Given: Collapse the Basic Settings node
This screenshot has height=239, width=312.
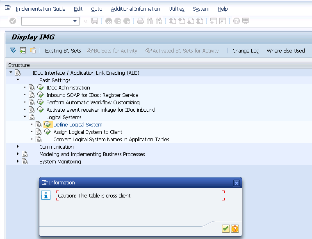Looking at the screenshot, I should coord(18,80).
